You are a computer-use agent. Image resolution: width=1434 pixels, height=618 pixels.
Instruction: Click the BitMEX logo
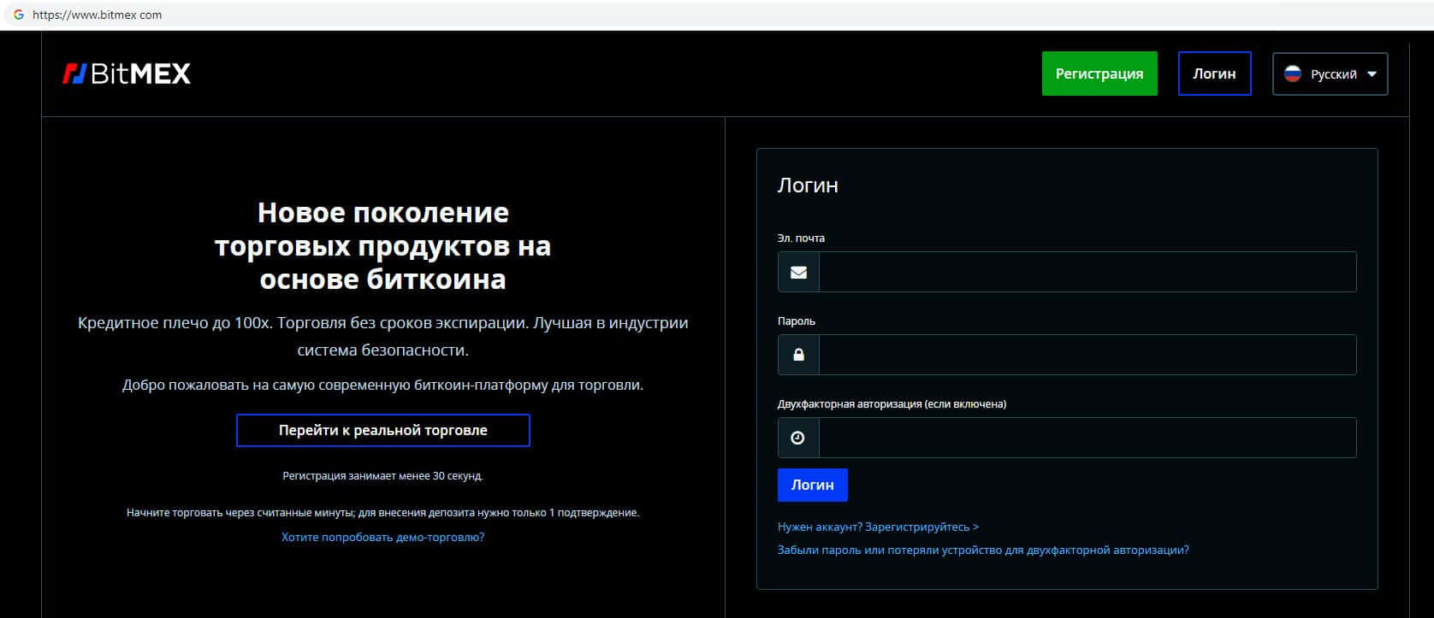[x=127, y=74]
